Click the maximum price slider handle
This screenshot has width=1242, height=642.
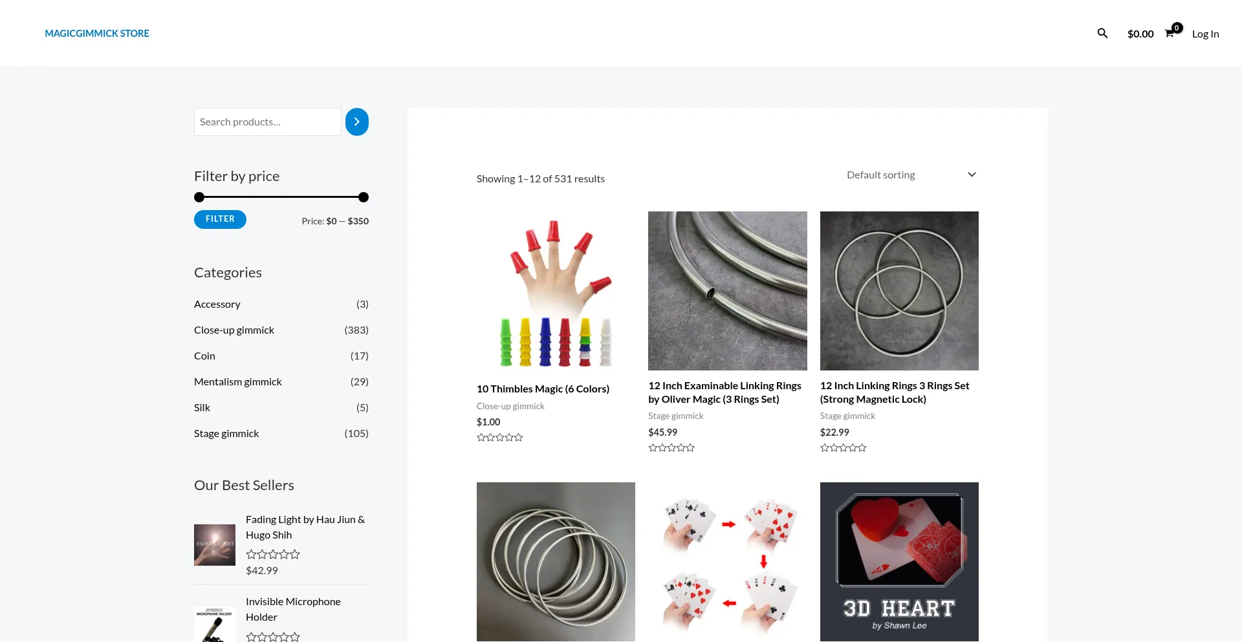click(364, 197)
